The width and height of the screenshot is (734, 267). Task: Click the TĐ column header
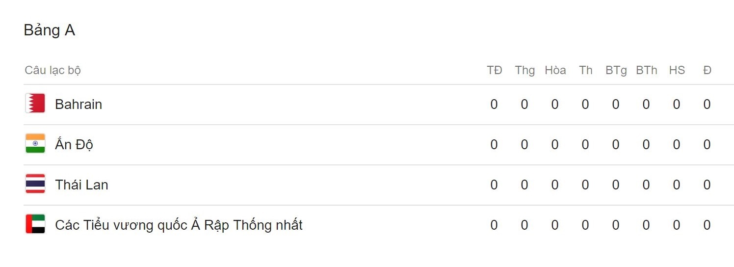[494, 70]
